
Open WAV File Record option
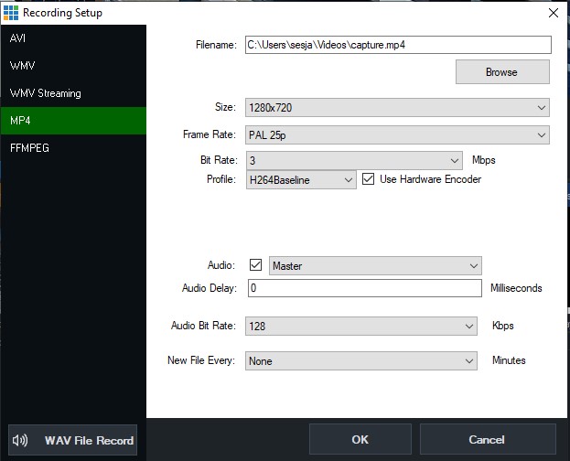tap(72, 440)
